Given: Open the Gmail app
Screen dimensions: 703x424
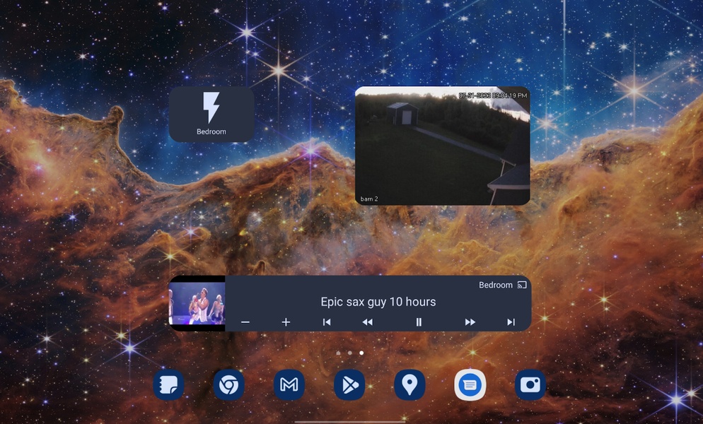Looking at the screenshot, I should point(289,384).
